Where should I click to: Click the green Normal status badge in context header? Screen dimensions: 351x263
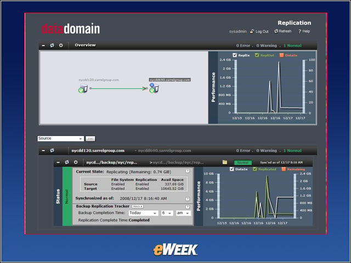click(x=242, y=163)
